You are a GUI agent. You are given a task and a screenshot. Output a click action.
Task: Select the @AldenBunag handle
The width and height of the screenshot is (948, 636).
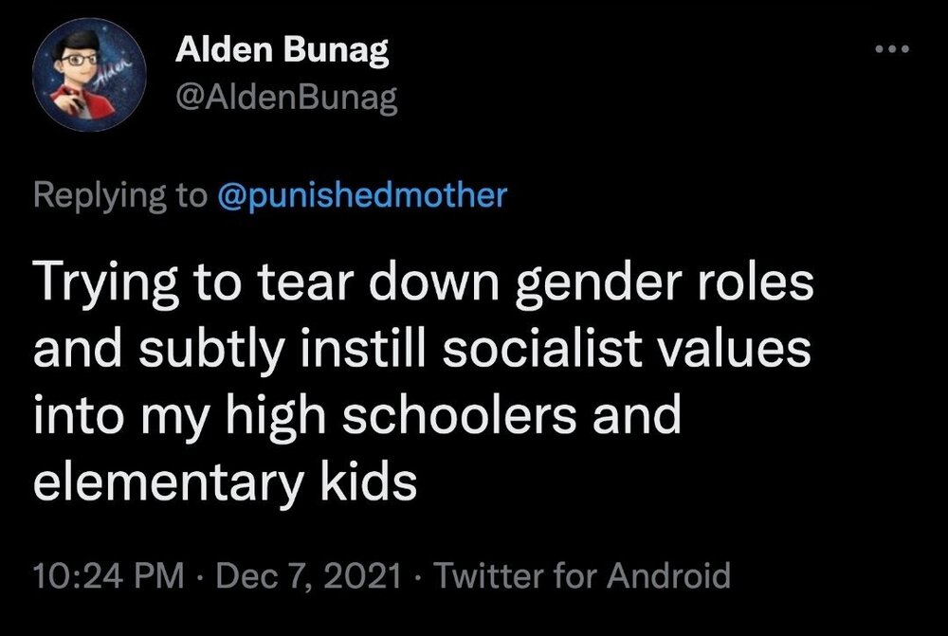(285, 98)
